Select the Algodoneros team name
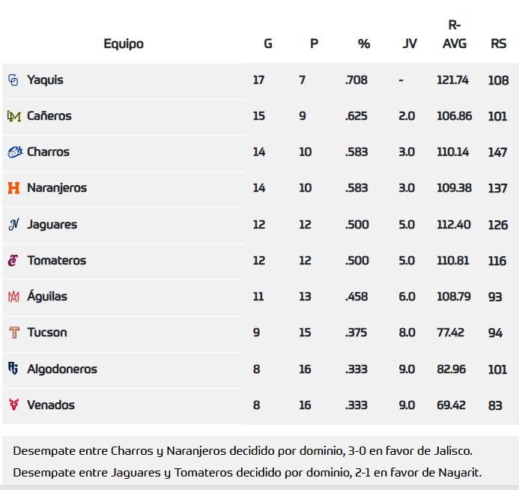The width and height of the screenshot is (519, 490). [62, 369]
